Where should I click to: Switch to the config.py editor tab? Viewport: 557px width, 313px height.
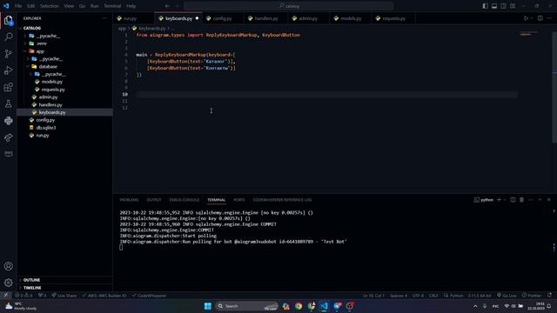(222, 18)
